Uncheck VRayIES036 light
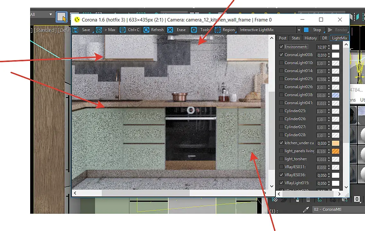365x231 pixels. pos(281,175)
